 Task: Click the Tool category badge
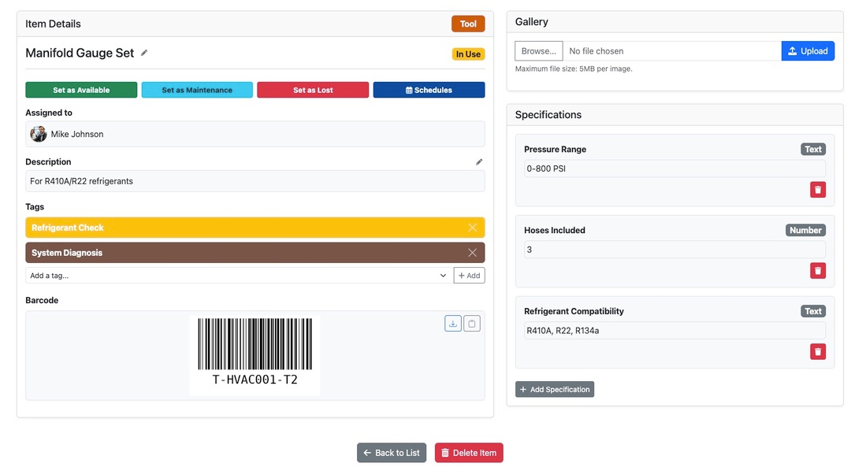pyautogui.click(x=468, y=24)
